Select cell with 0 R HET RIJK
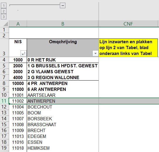Viewport: 159px width, 152px height. click(x=63, y=60)
